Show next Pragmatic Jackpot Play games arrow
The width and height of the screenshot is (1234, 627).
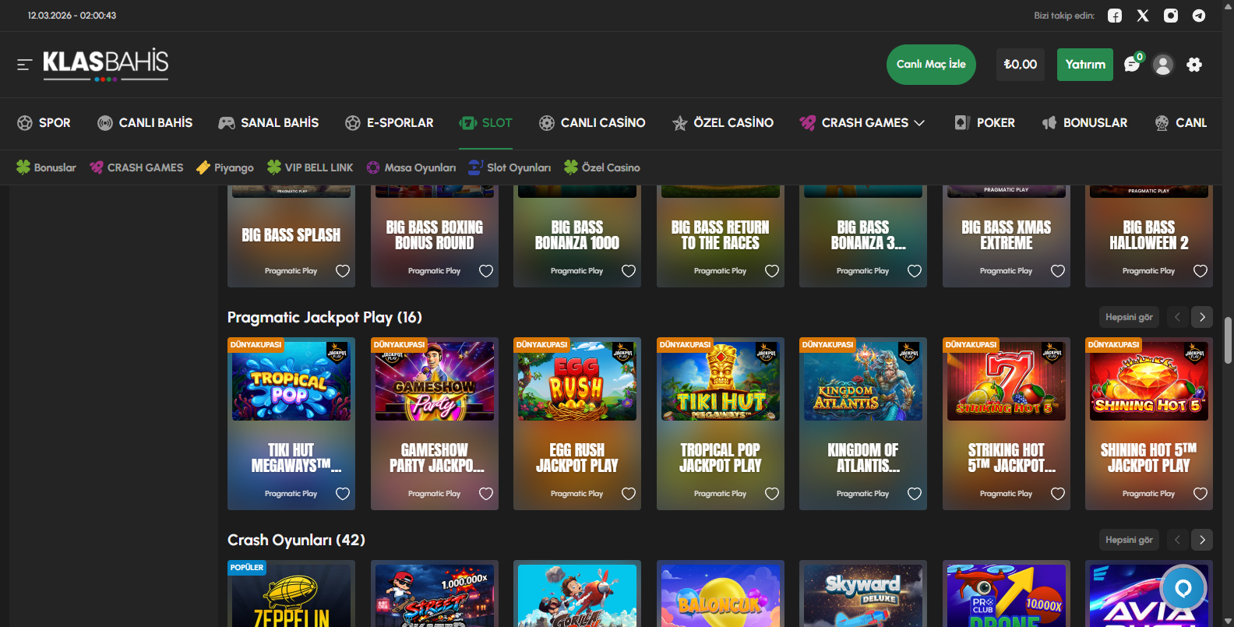click(x=1202, y=317)
